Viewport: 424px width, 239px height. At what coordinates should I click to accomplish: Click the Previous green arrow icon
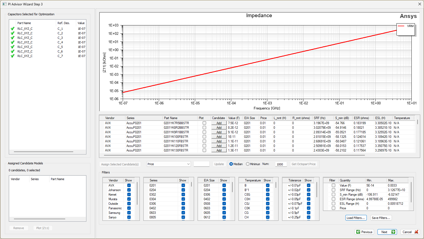point(358,232)
